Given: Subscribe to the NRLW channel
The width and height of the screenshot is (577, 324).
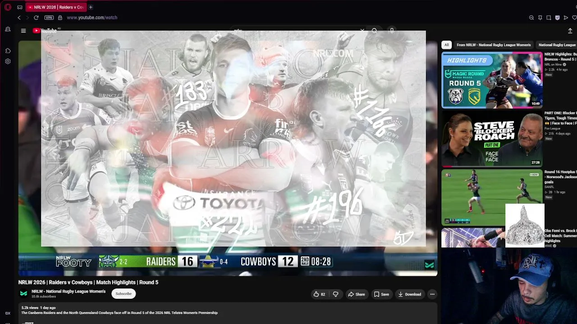Looking at the screenshot, I should (124, 294).
